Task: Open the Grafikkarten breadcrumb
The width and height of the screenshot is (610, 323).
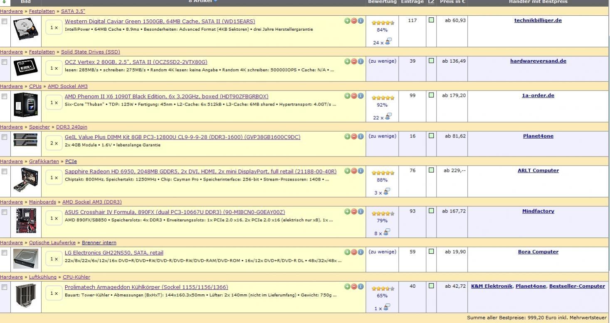Action: tap(44, 161)
